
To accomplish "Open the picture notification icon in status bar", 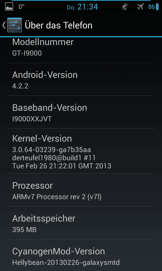I will pos(9,7).
